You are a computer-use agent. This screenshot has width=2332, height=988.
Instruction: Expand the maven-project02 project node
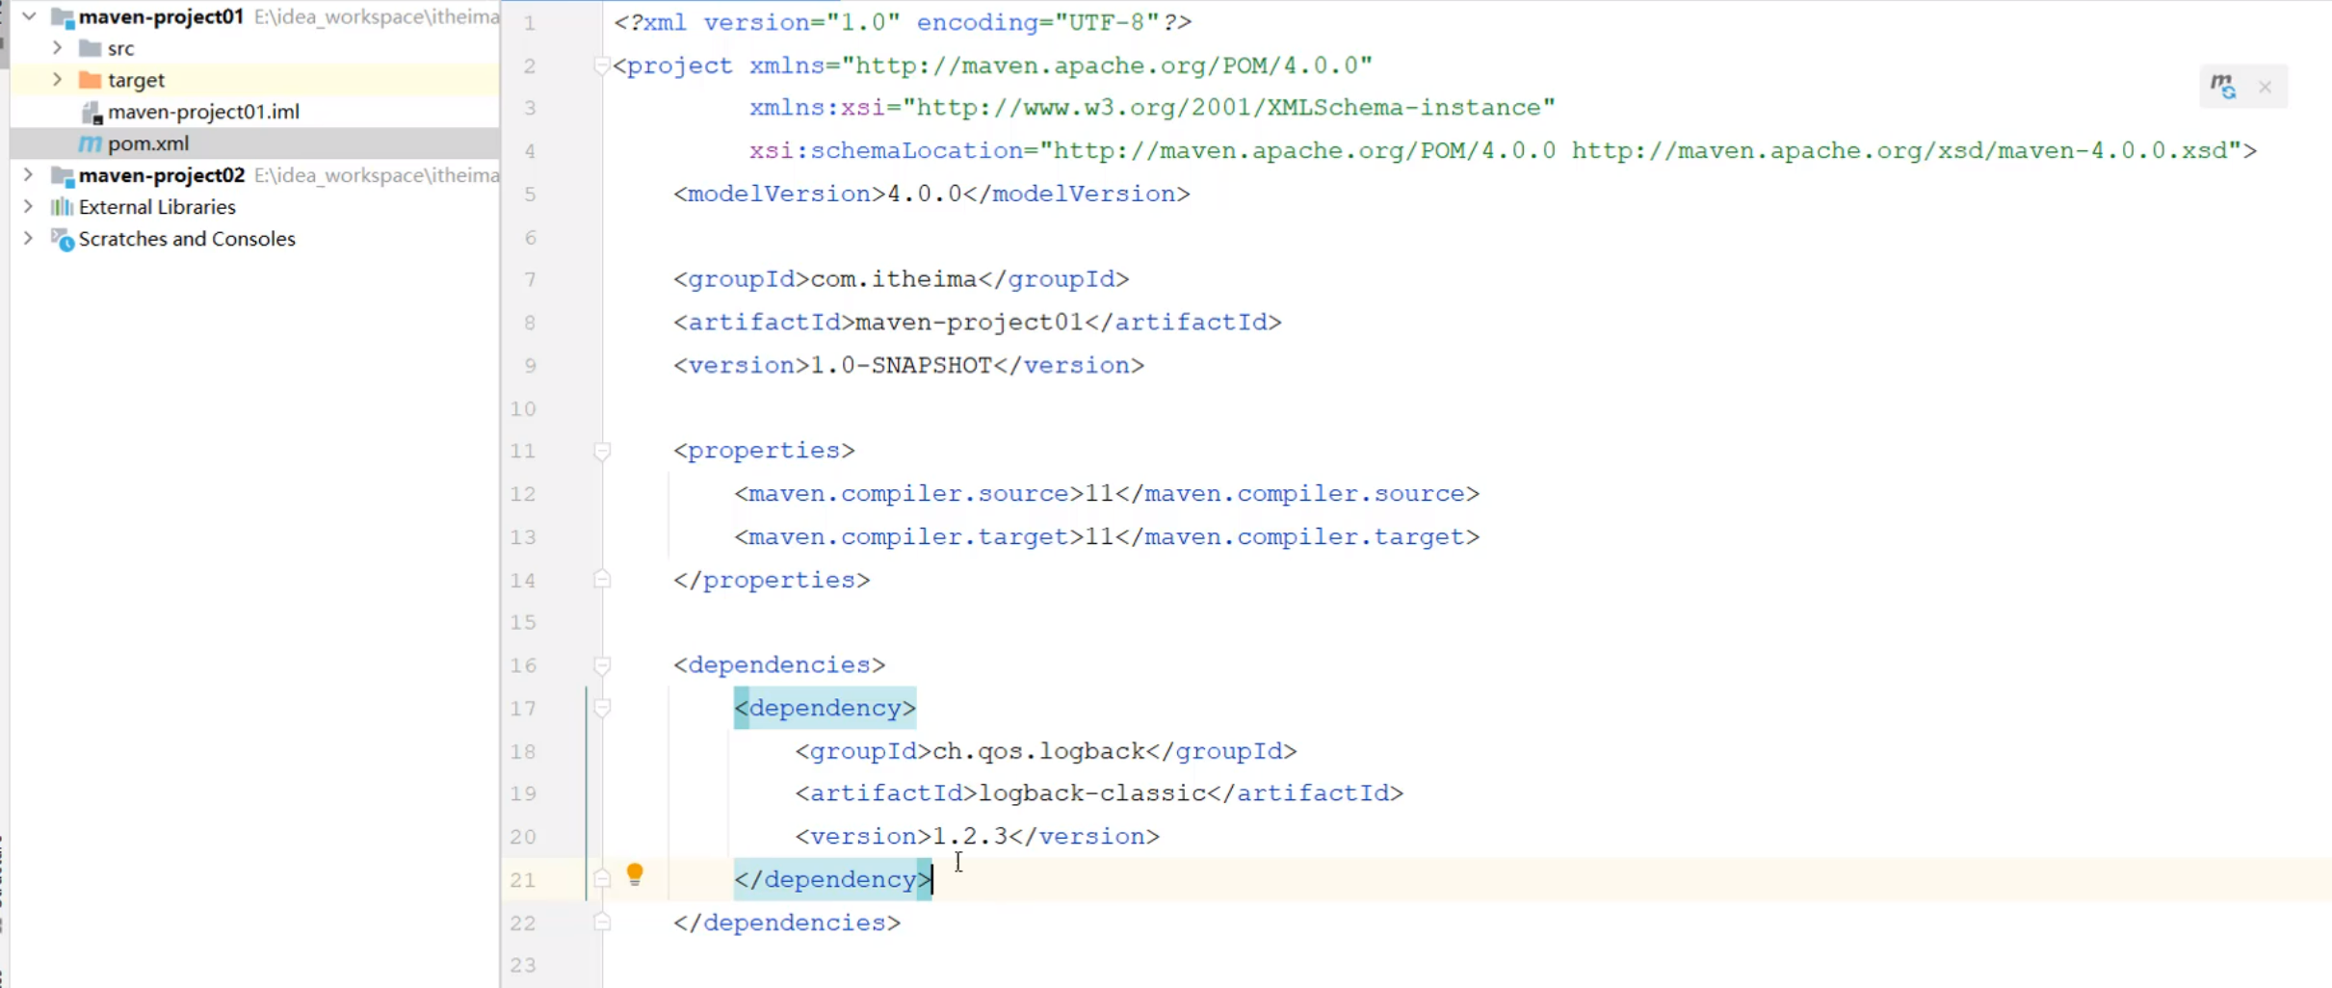[28, 175]
